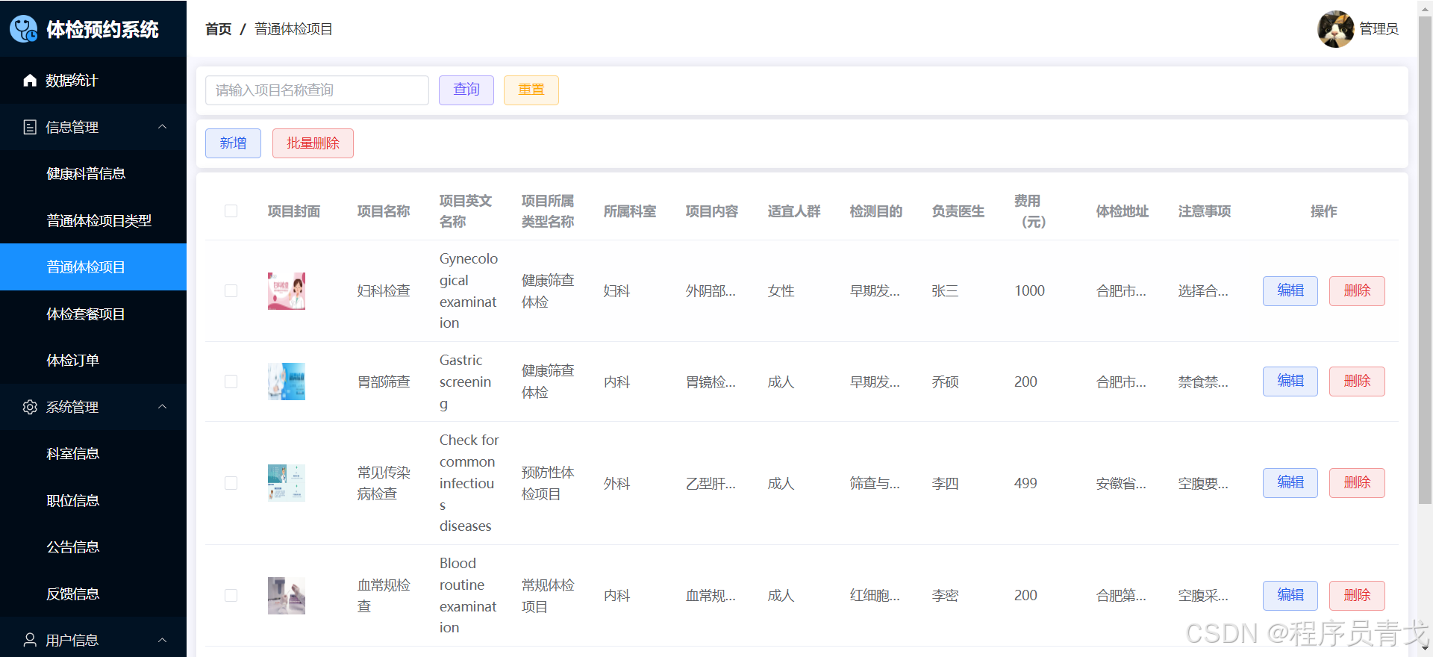The width and height of the screenshot is (1433, 657).
Task: Open 普通体检项目类型 menu item
Action: (93, 220)
